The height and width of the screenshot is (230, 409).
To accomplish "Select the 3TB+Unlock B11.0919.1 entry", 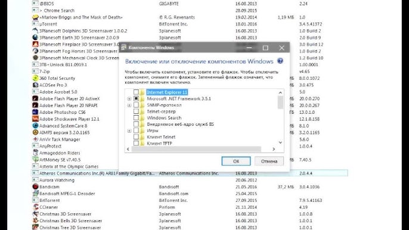I will [63, 65].
